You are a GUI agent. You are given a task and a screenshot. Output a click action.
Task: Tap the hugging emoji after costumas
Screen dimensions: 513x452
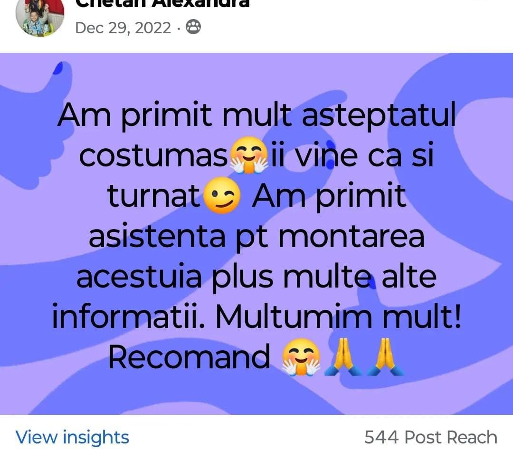tap(249, 155)
